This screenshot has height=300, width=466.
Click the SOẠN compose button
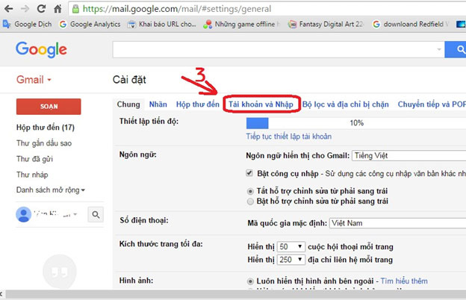pos(49,107)
